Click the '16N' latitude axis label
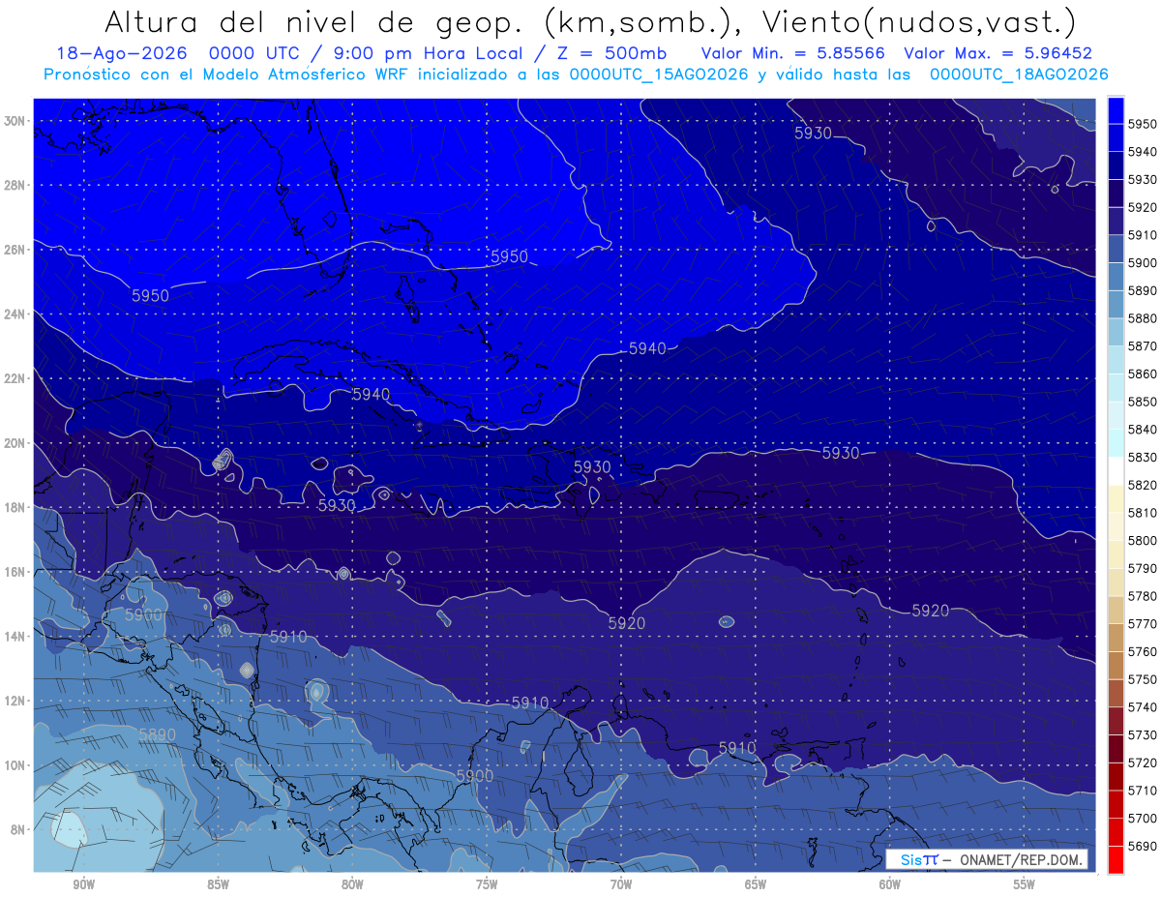1161x897 pixels. tap(14, 572)
